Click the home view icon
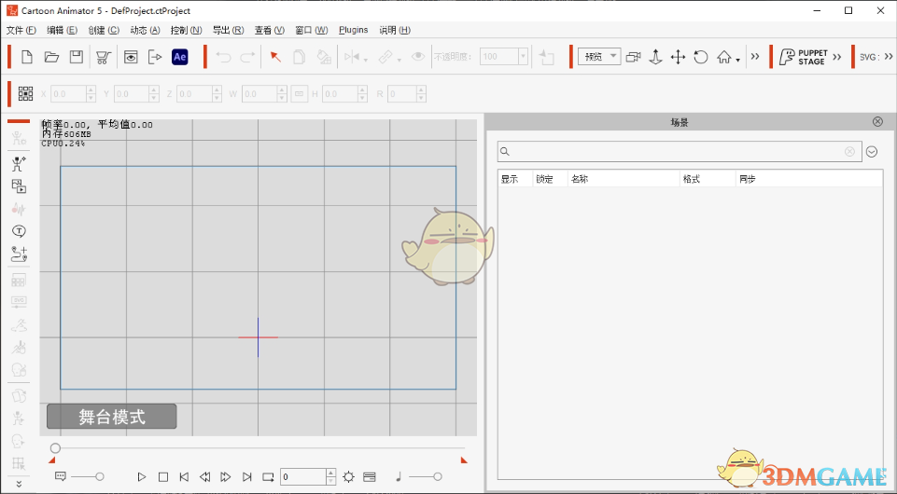The image size is (897, 494). tap(724, 57)
